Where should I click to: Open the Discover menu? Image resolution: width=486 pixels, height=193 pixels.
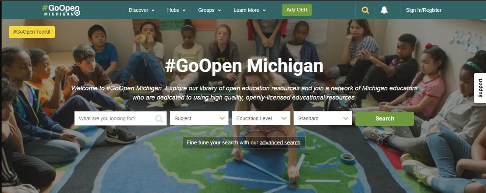pos(142,10)
